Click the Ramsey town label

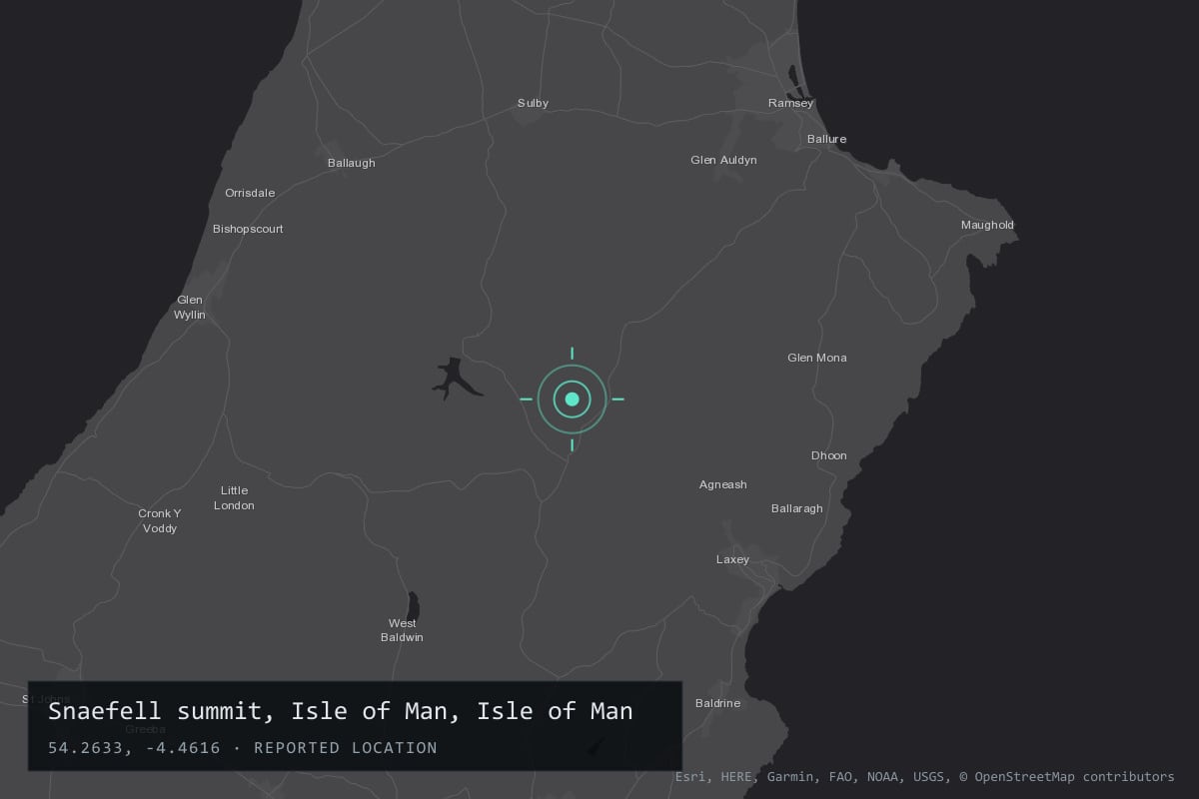coord(790,103)
